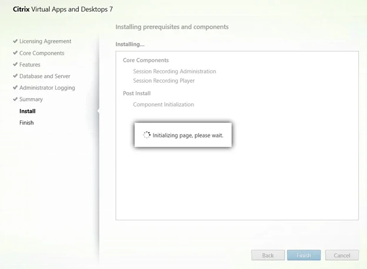Click 'Installing prerequisites and components' title

point(172,27)
